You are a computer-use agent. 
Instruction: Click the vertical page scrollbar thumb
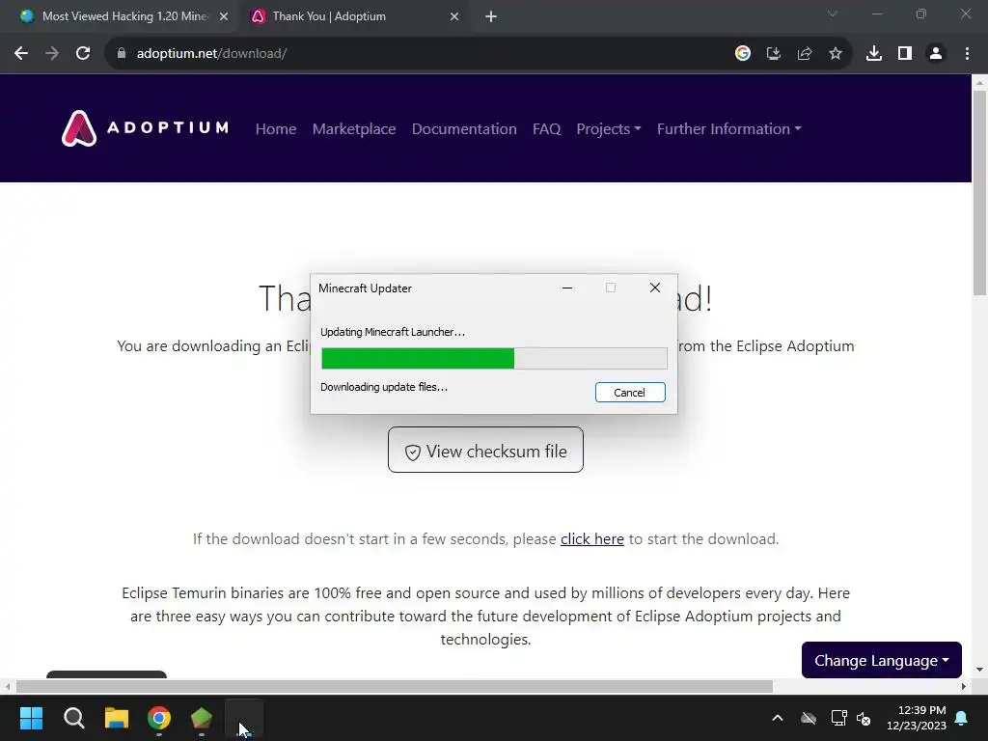979,192
